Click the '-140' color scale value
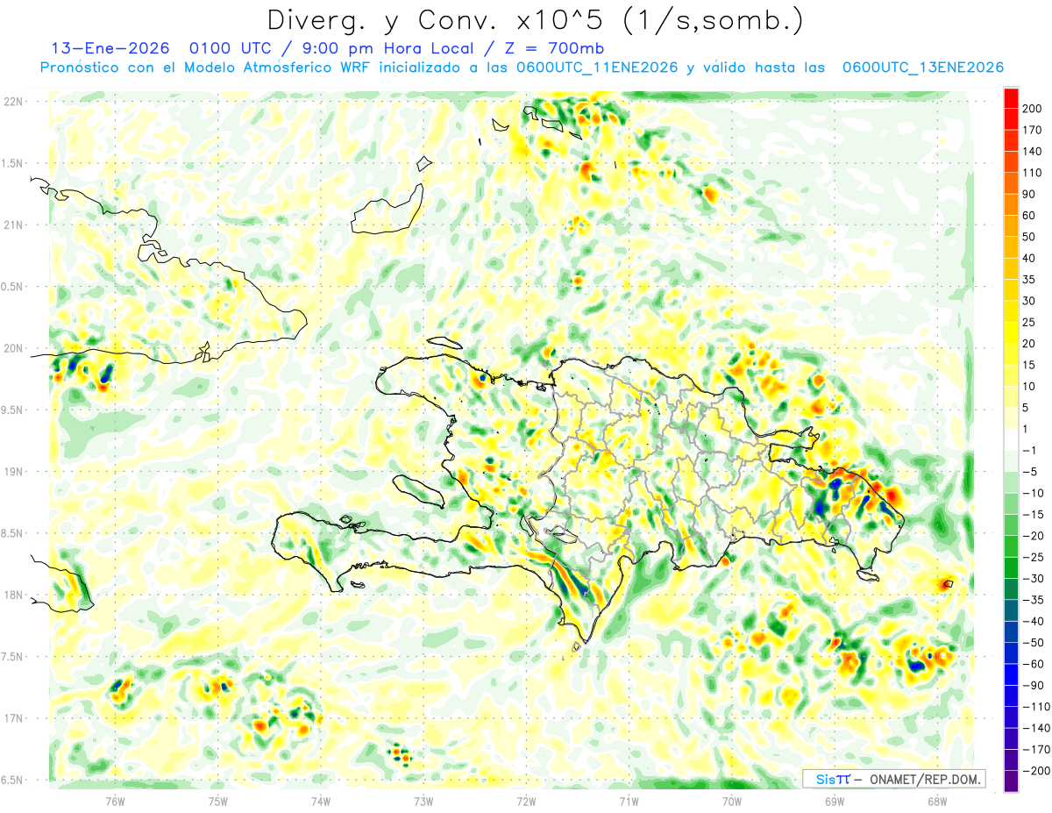 coord(1035,728)
